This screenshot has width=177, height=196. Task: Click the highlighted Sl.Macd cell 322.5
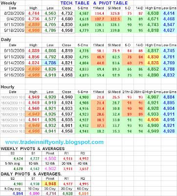tap(114, 19)
